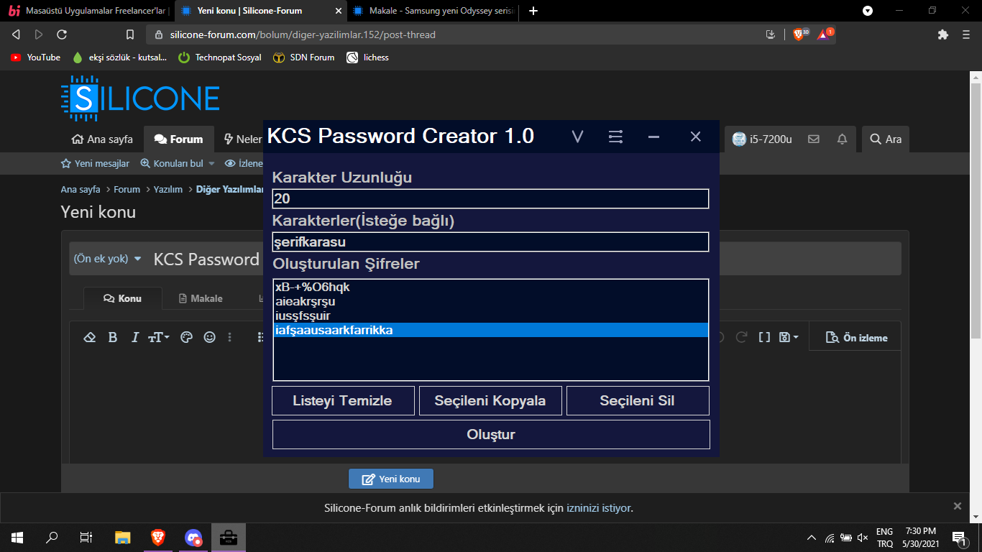Switch to the Makale - Samsung Odyssey browser tab
The width and height of the screenshot is (982, 552).
(x=432, y=11)
